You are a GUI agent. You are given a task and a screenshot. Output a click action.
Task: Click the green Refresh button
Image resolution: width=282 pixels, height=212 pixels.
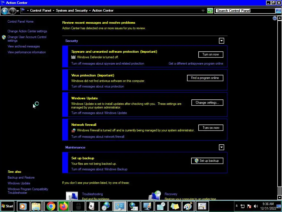pos(210,11)
